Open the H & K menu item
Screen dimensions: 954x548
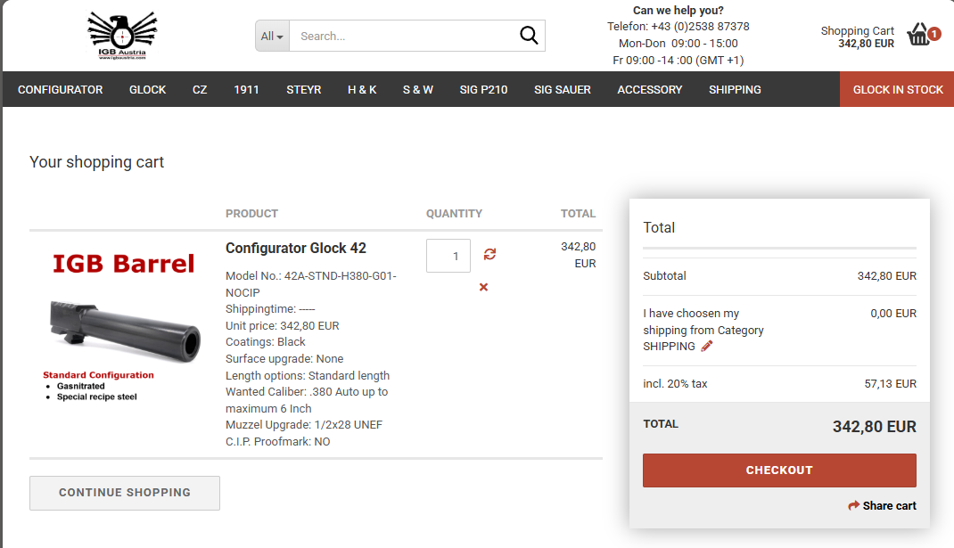pos(362,89)
